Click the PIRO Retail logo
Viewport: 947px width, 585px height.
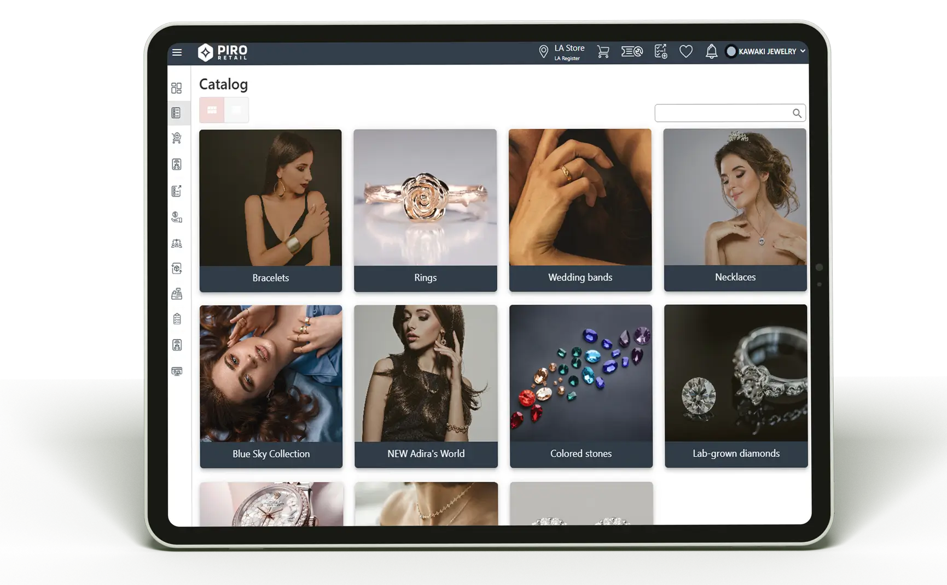pyautogui.click(x=223, y=52)
